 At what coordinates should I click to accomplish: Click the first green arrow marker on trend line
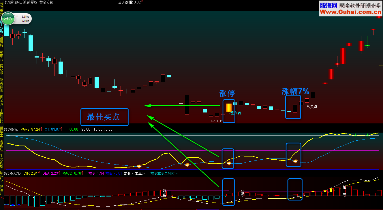point(355,135)
